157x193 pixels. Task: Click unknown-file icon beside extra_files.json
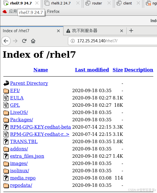pos(6,156)
